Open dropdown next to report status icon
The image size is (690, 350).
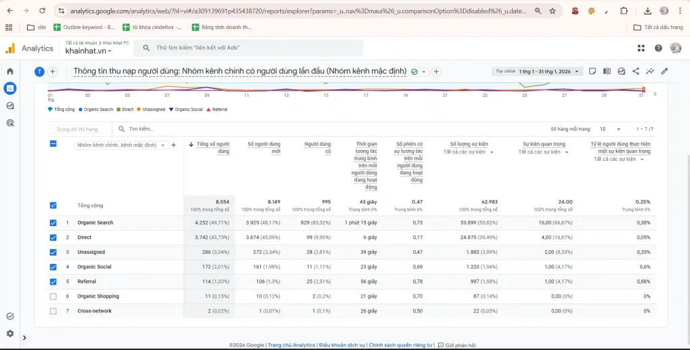coord(424,71)
